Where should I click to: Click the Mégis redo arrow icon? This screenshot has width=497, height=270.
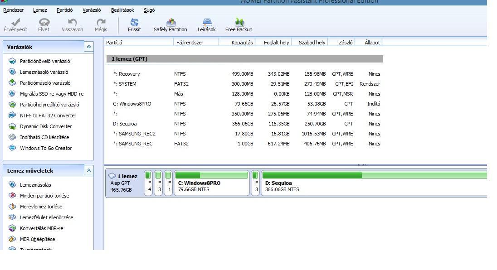(101, 23)
